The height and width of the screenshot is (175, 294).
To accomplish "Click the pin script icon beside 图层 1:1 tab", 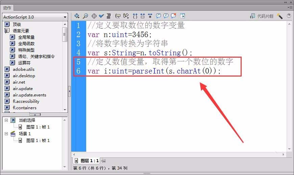I will tap(103, 161).
